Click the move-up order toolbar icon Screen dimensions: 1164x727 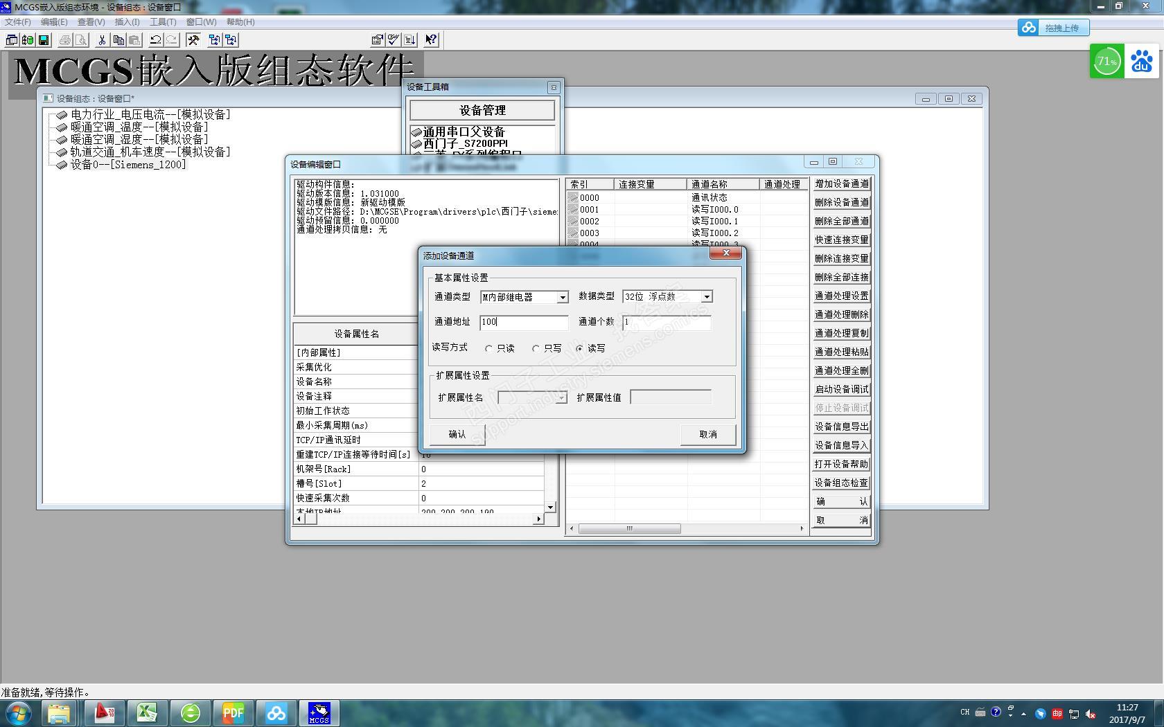coord(215,40)
